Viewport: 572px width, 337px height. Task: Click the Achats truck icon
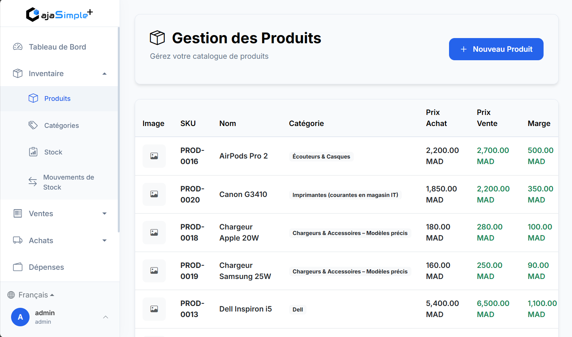coord(18,240)
